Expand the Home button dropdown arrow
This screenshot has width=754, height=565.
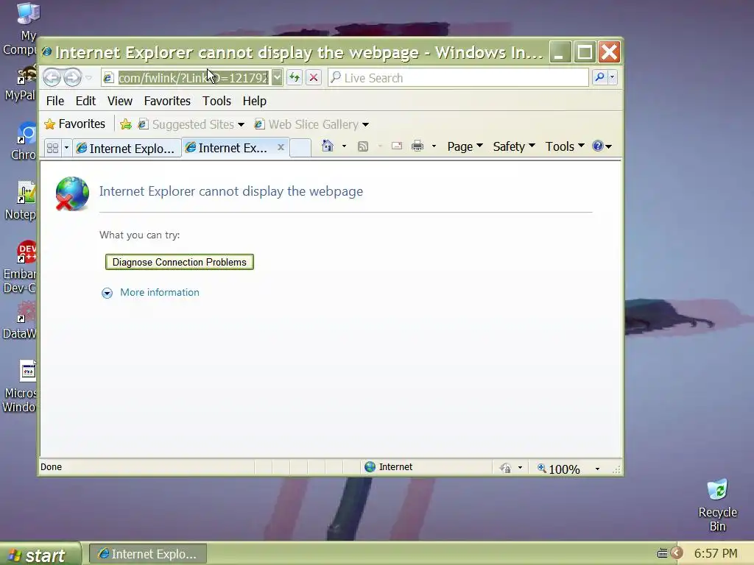click(344, 146)
